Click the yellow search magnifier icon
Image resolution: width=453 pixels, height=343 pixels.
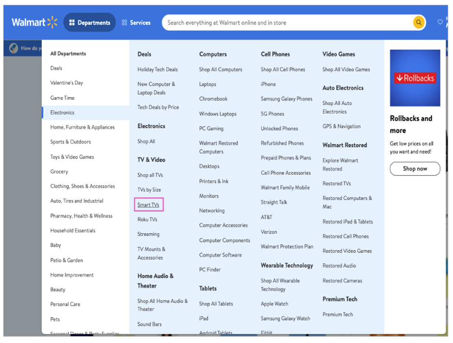tap(418, 22)
